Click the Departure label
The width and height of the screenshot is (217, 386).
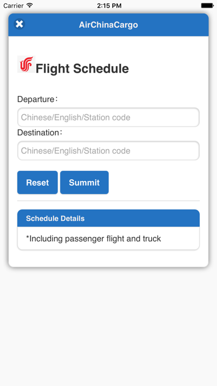[37, 99]
